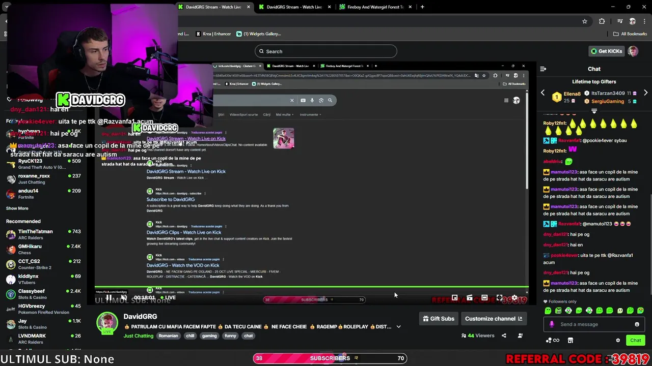The image size is (652, 366).
Task: Open Classybeef recommended channel
Action: (x=43, y=294)
